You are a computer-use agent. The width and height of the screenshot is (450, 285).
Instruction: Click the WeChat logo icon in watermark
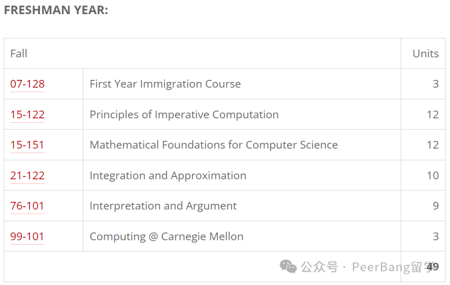click(288, 266)
